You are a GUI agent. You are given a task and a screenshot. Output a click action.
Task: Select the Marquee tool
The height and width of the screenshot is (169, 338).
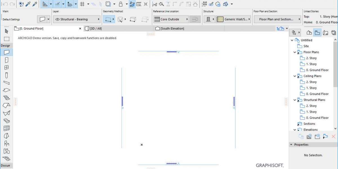click(x=6, y=39)
